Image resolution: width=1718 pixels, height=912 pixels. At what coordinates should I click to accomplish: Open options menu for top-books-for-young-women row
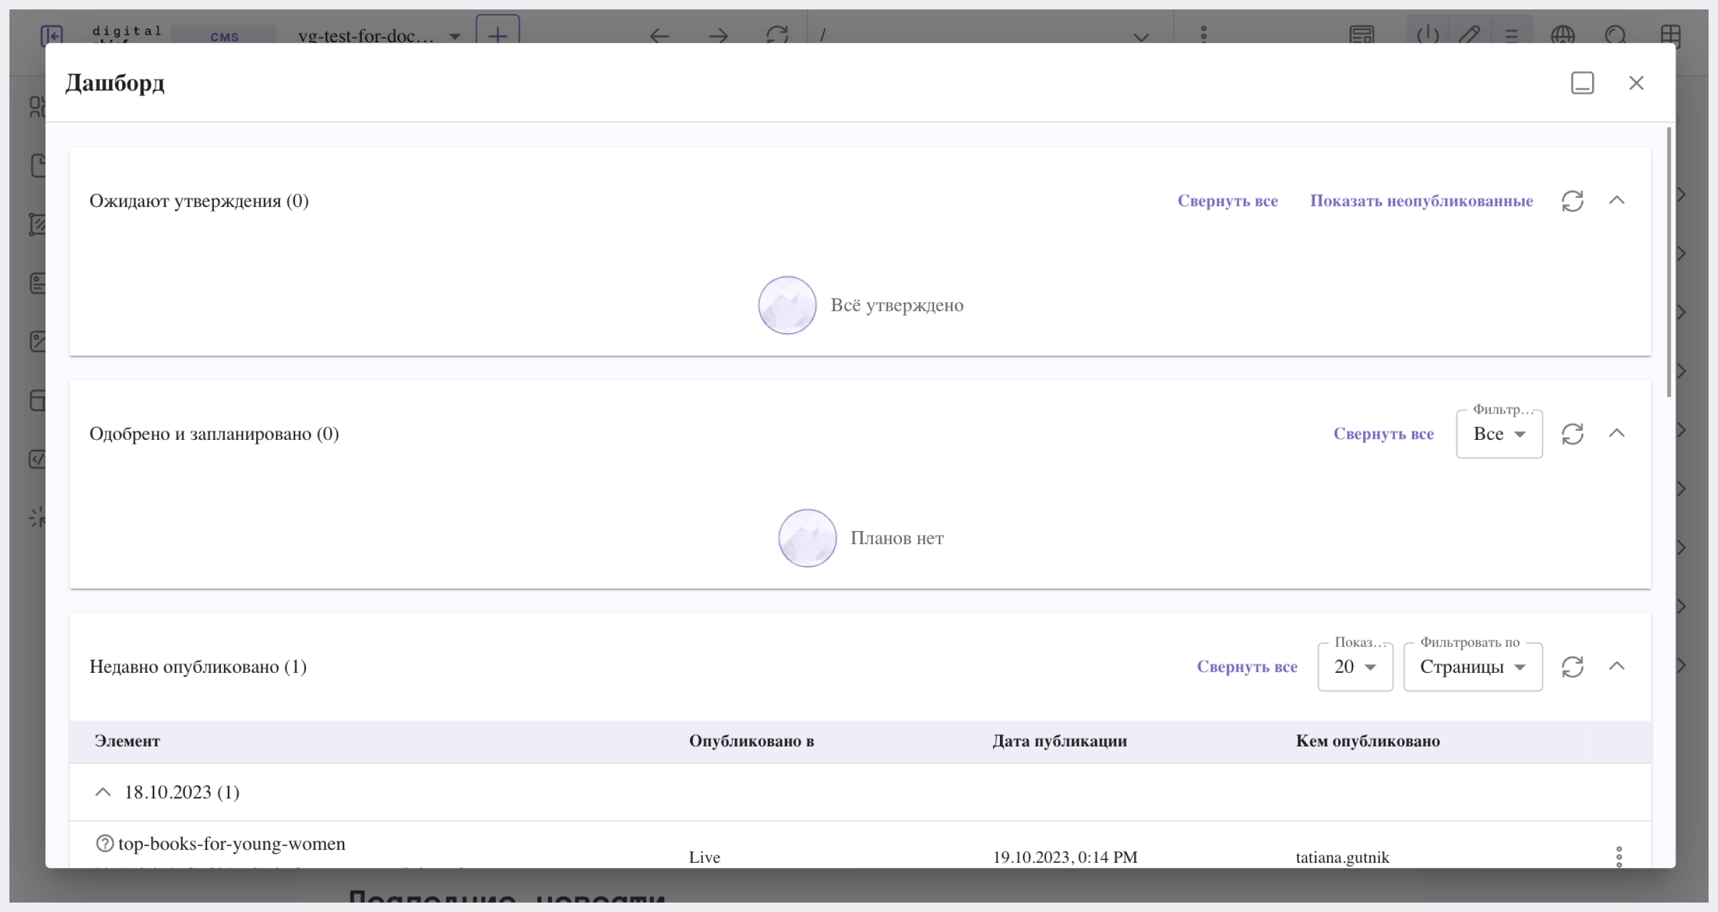1619,857
